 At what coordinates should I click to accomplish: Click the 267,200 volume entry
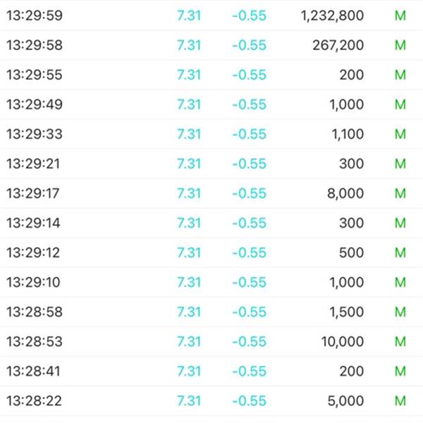coord(338,45)
